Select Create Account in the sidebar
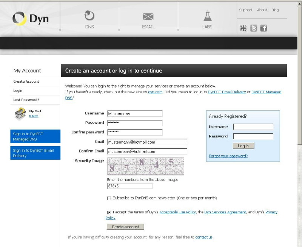302x247 pixels. pyautogui.click(x=26, y=82)
